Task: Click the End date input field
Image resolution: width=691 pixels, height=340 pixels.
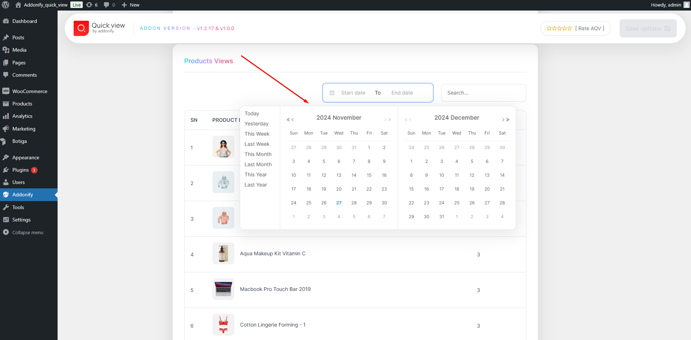Action: pyautogui.click(x=402, y=93)
